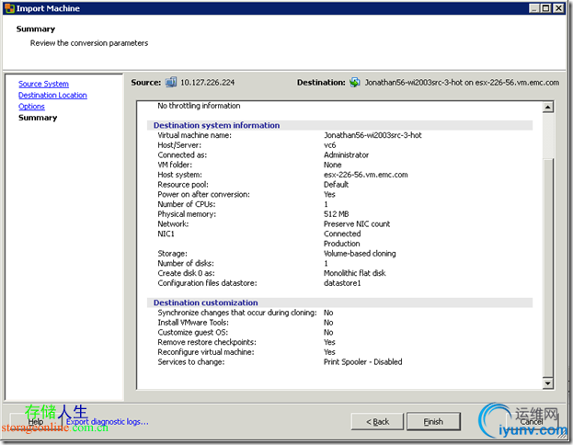Click 'Power on after conversion:' label
This screenshot has width=573, height=445.
click(203, 194)
